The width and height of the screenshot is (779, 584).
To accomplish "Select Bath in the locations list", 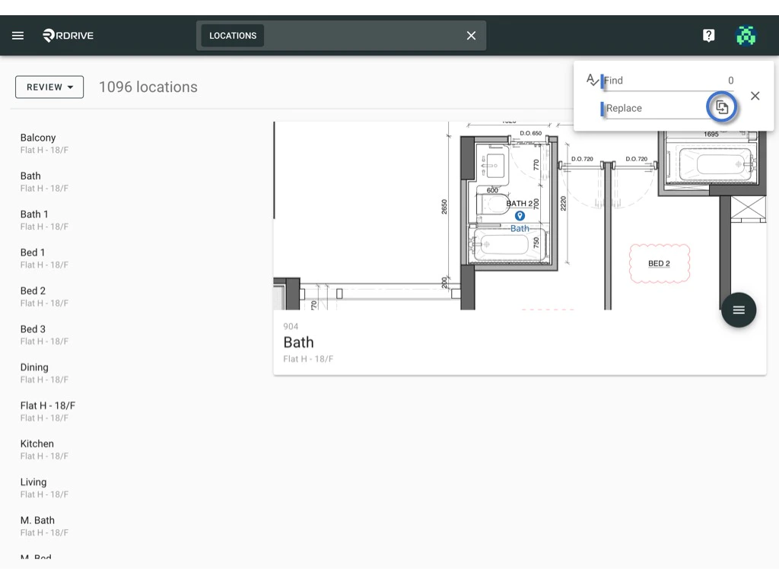I will click(44, 181).
